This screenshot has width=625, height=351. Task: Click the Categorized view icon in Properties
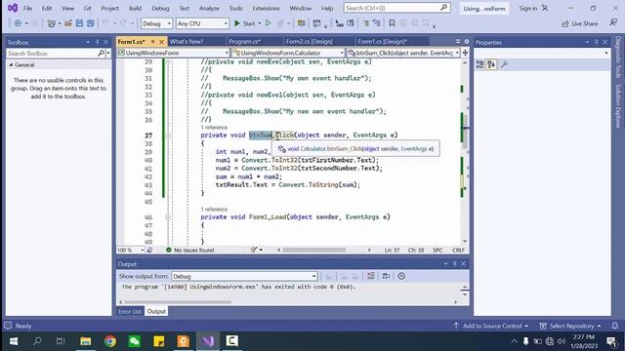point(479,64)
